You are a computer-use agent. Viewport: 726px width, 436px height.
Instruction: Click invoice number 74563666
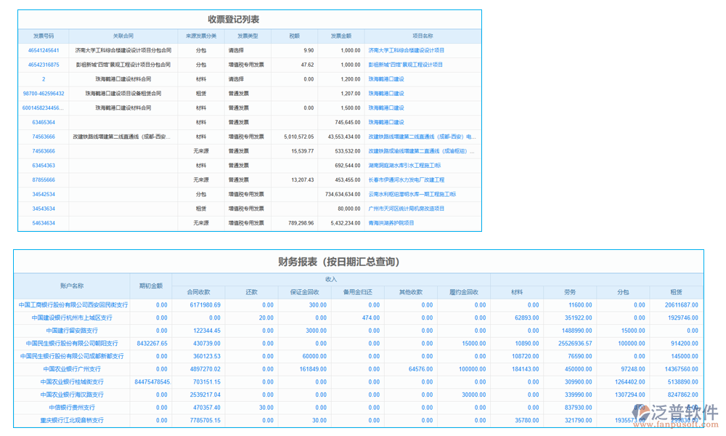[42, 136]
